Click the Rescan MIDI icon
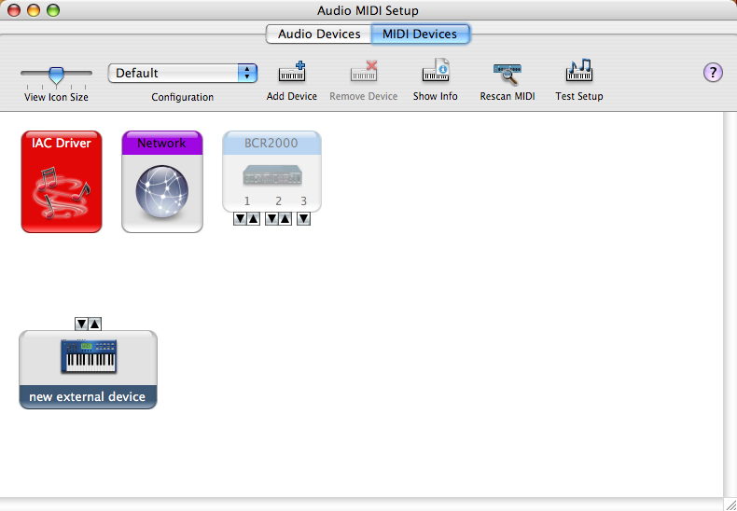The height and width of the screenshot is (511, 737). (508, 74)
